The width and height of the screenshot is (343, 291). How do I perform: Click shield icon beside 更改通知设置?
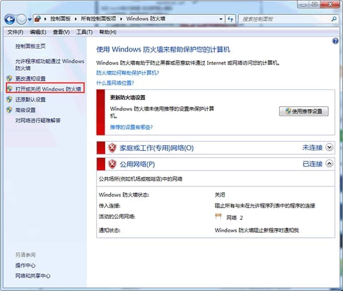point(9,78)
